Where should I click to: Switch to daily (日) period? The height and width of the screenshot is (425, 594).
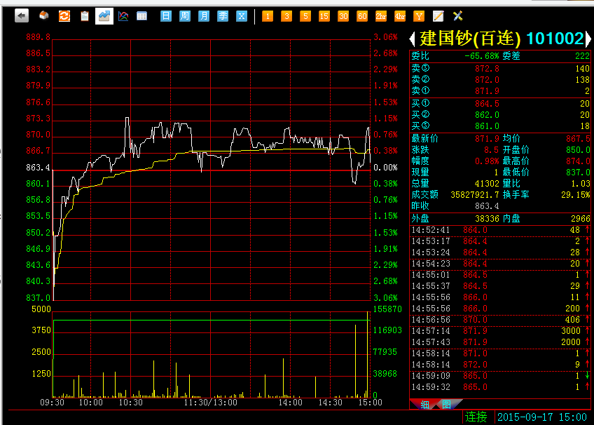point(166,15)
